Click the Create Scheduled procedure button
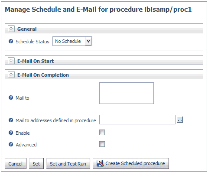Viewport: 208px width, 172px height. [x=131, y=163]
